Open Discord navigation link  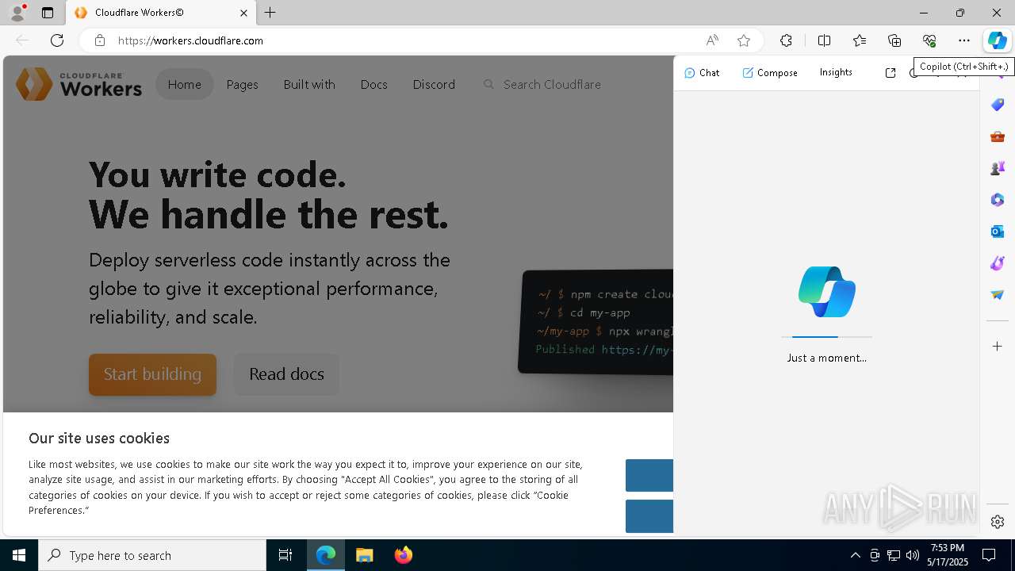pyautogui.click(x=434, y=84)
